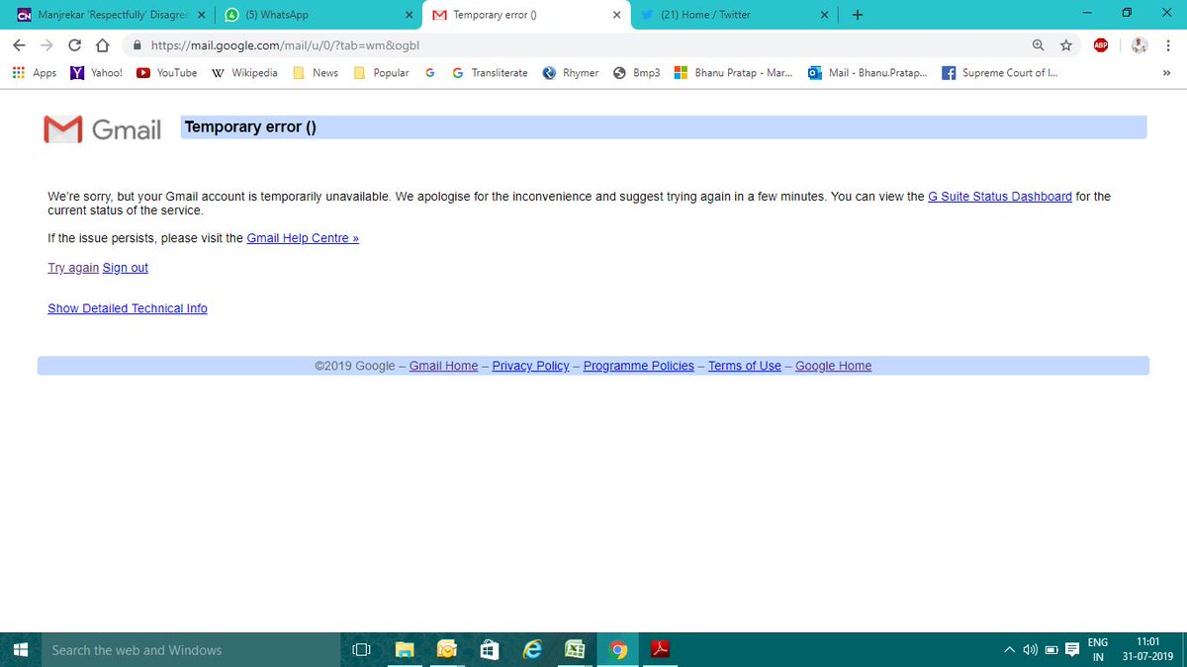
Task: Launch Adobe Reader from the taskbar
Action: tap(660, 649)
